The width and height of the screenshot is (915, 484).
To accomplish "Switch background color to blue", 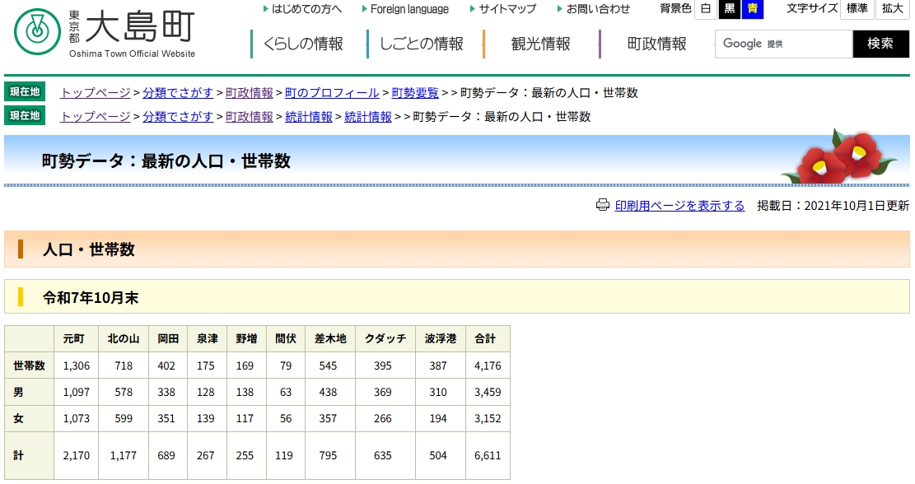I will pyautogui.click(x=752, y=9).
